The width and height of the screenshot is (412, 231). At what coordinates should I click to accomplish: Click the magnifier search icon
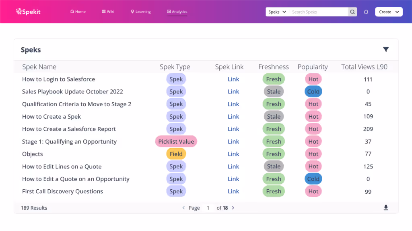point(352,12)
